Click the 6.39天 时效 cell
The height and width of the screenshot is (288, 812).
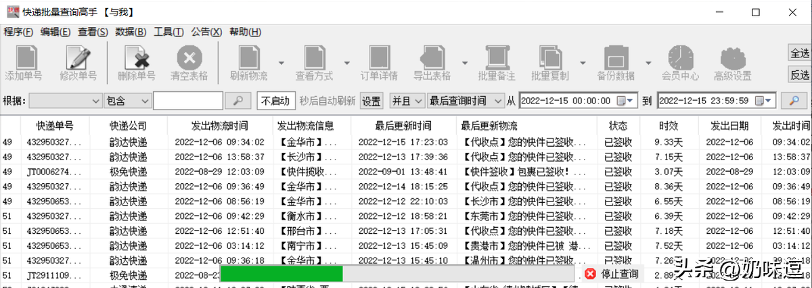coord(669,216)
